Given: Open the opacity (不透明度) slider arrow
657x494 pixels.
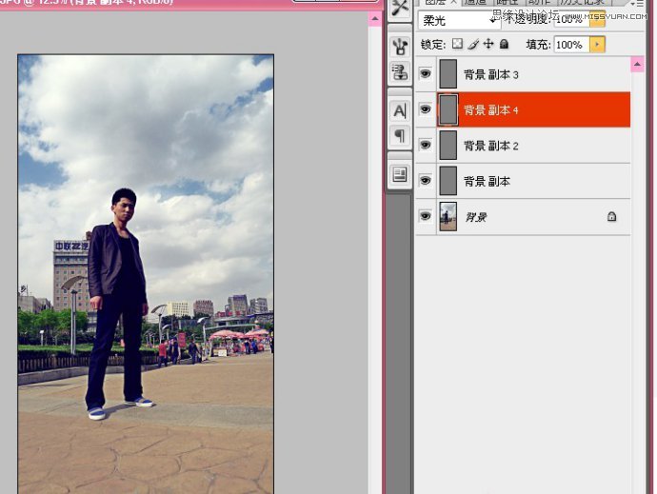Looking at the screenshot, I should pos(598,20).
